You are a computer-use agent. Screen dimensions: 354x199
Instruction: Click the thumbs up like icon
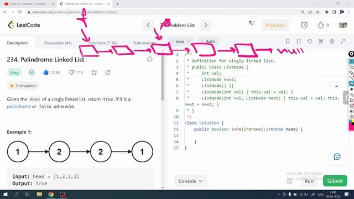point(46,72)
